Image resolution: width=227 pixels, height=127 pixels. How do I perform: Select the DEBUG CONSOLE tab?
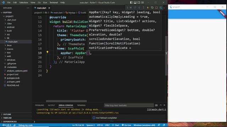tap(66, 105)
